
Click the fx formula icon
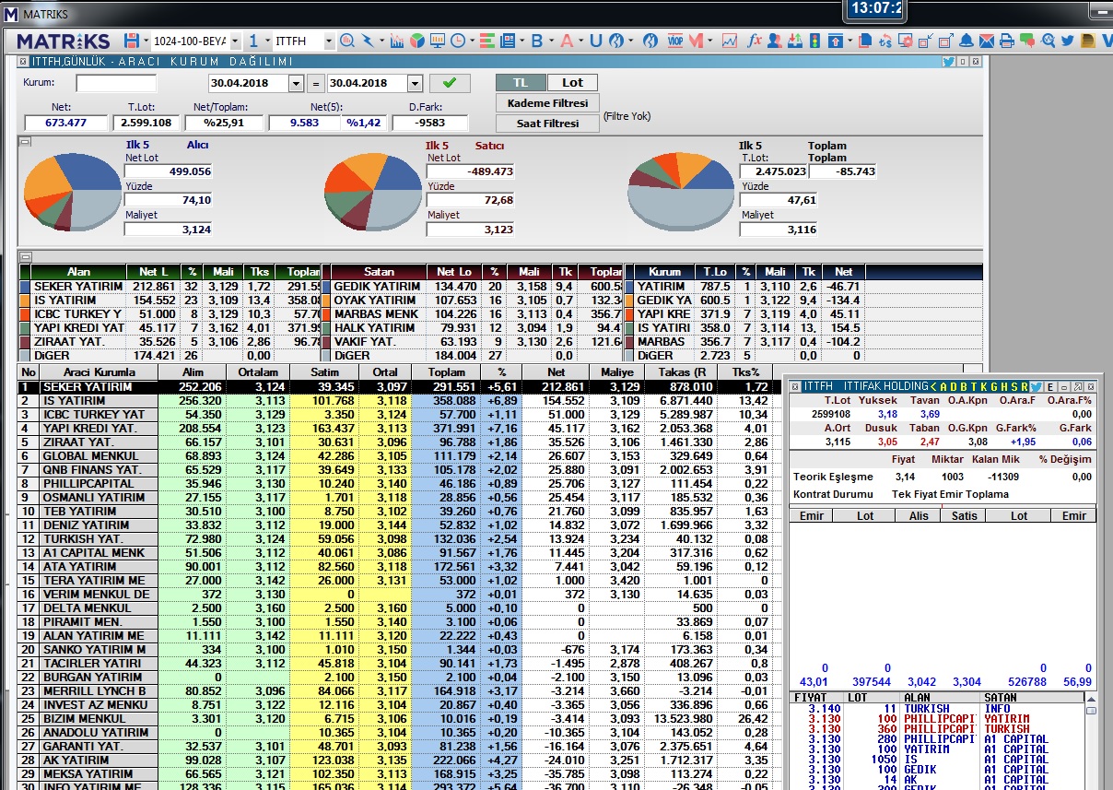click(755, 41)
